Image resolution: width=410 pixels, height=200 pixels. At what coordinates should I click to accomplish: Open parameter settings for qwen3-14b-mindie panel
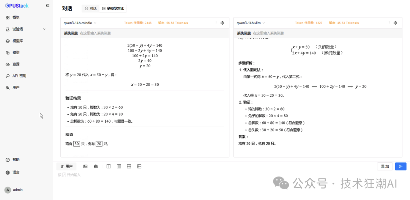[x=222, y=23]
